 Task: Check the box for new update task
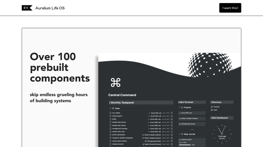[172, 113]
